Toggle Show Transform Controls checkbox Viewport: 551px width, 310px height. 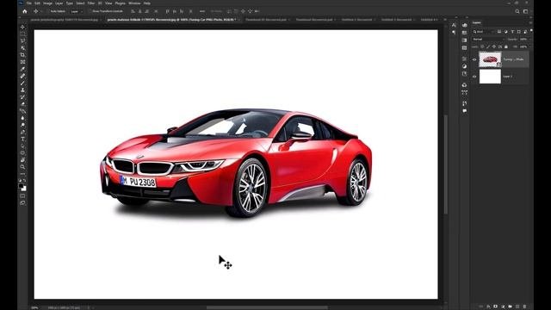(90, 11)
